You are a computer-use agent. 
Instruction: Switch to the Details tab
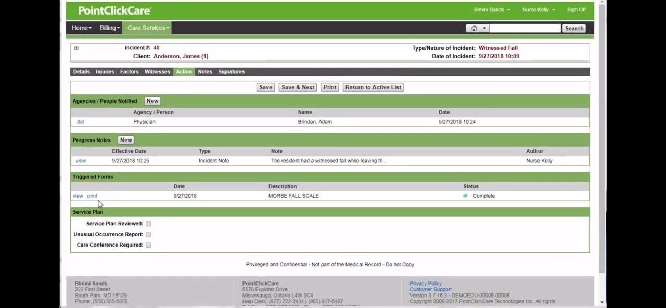[81, 72]
